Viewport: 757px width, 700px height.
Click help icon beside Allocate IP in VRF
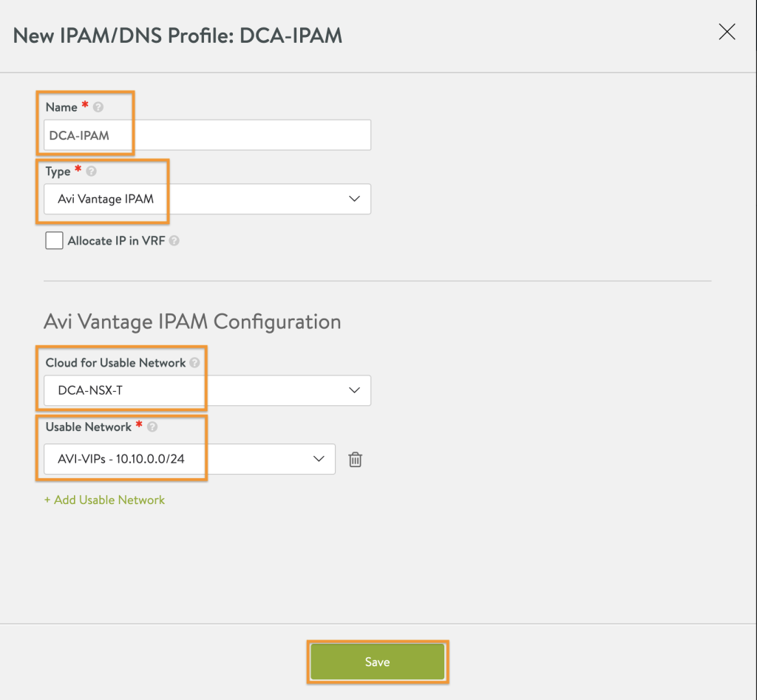pyautogui.click(x=174, y=240)
